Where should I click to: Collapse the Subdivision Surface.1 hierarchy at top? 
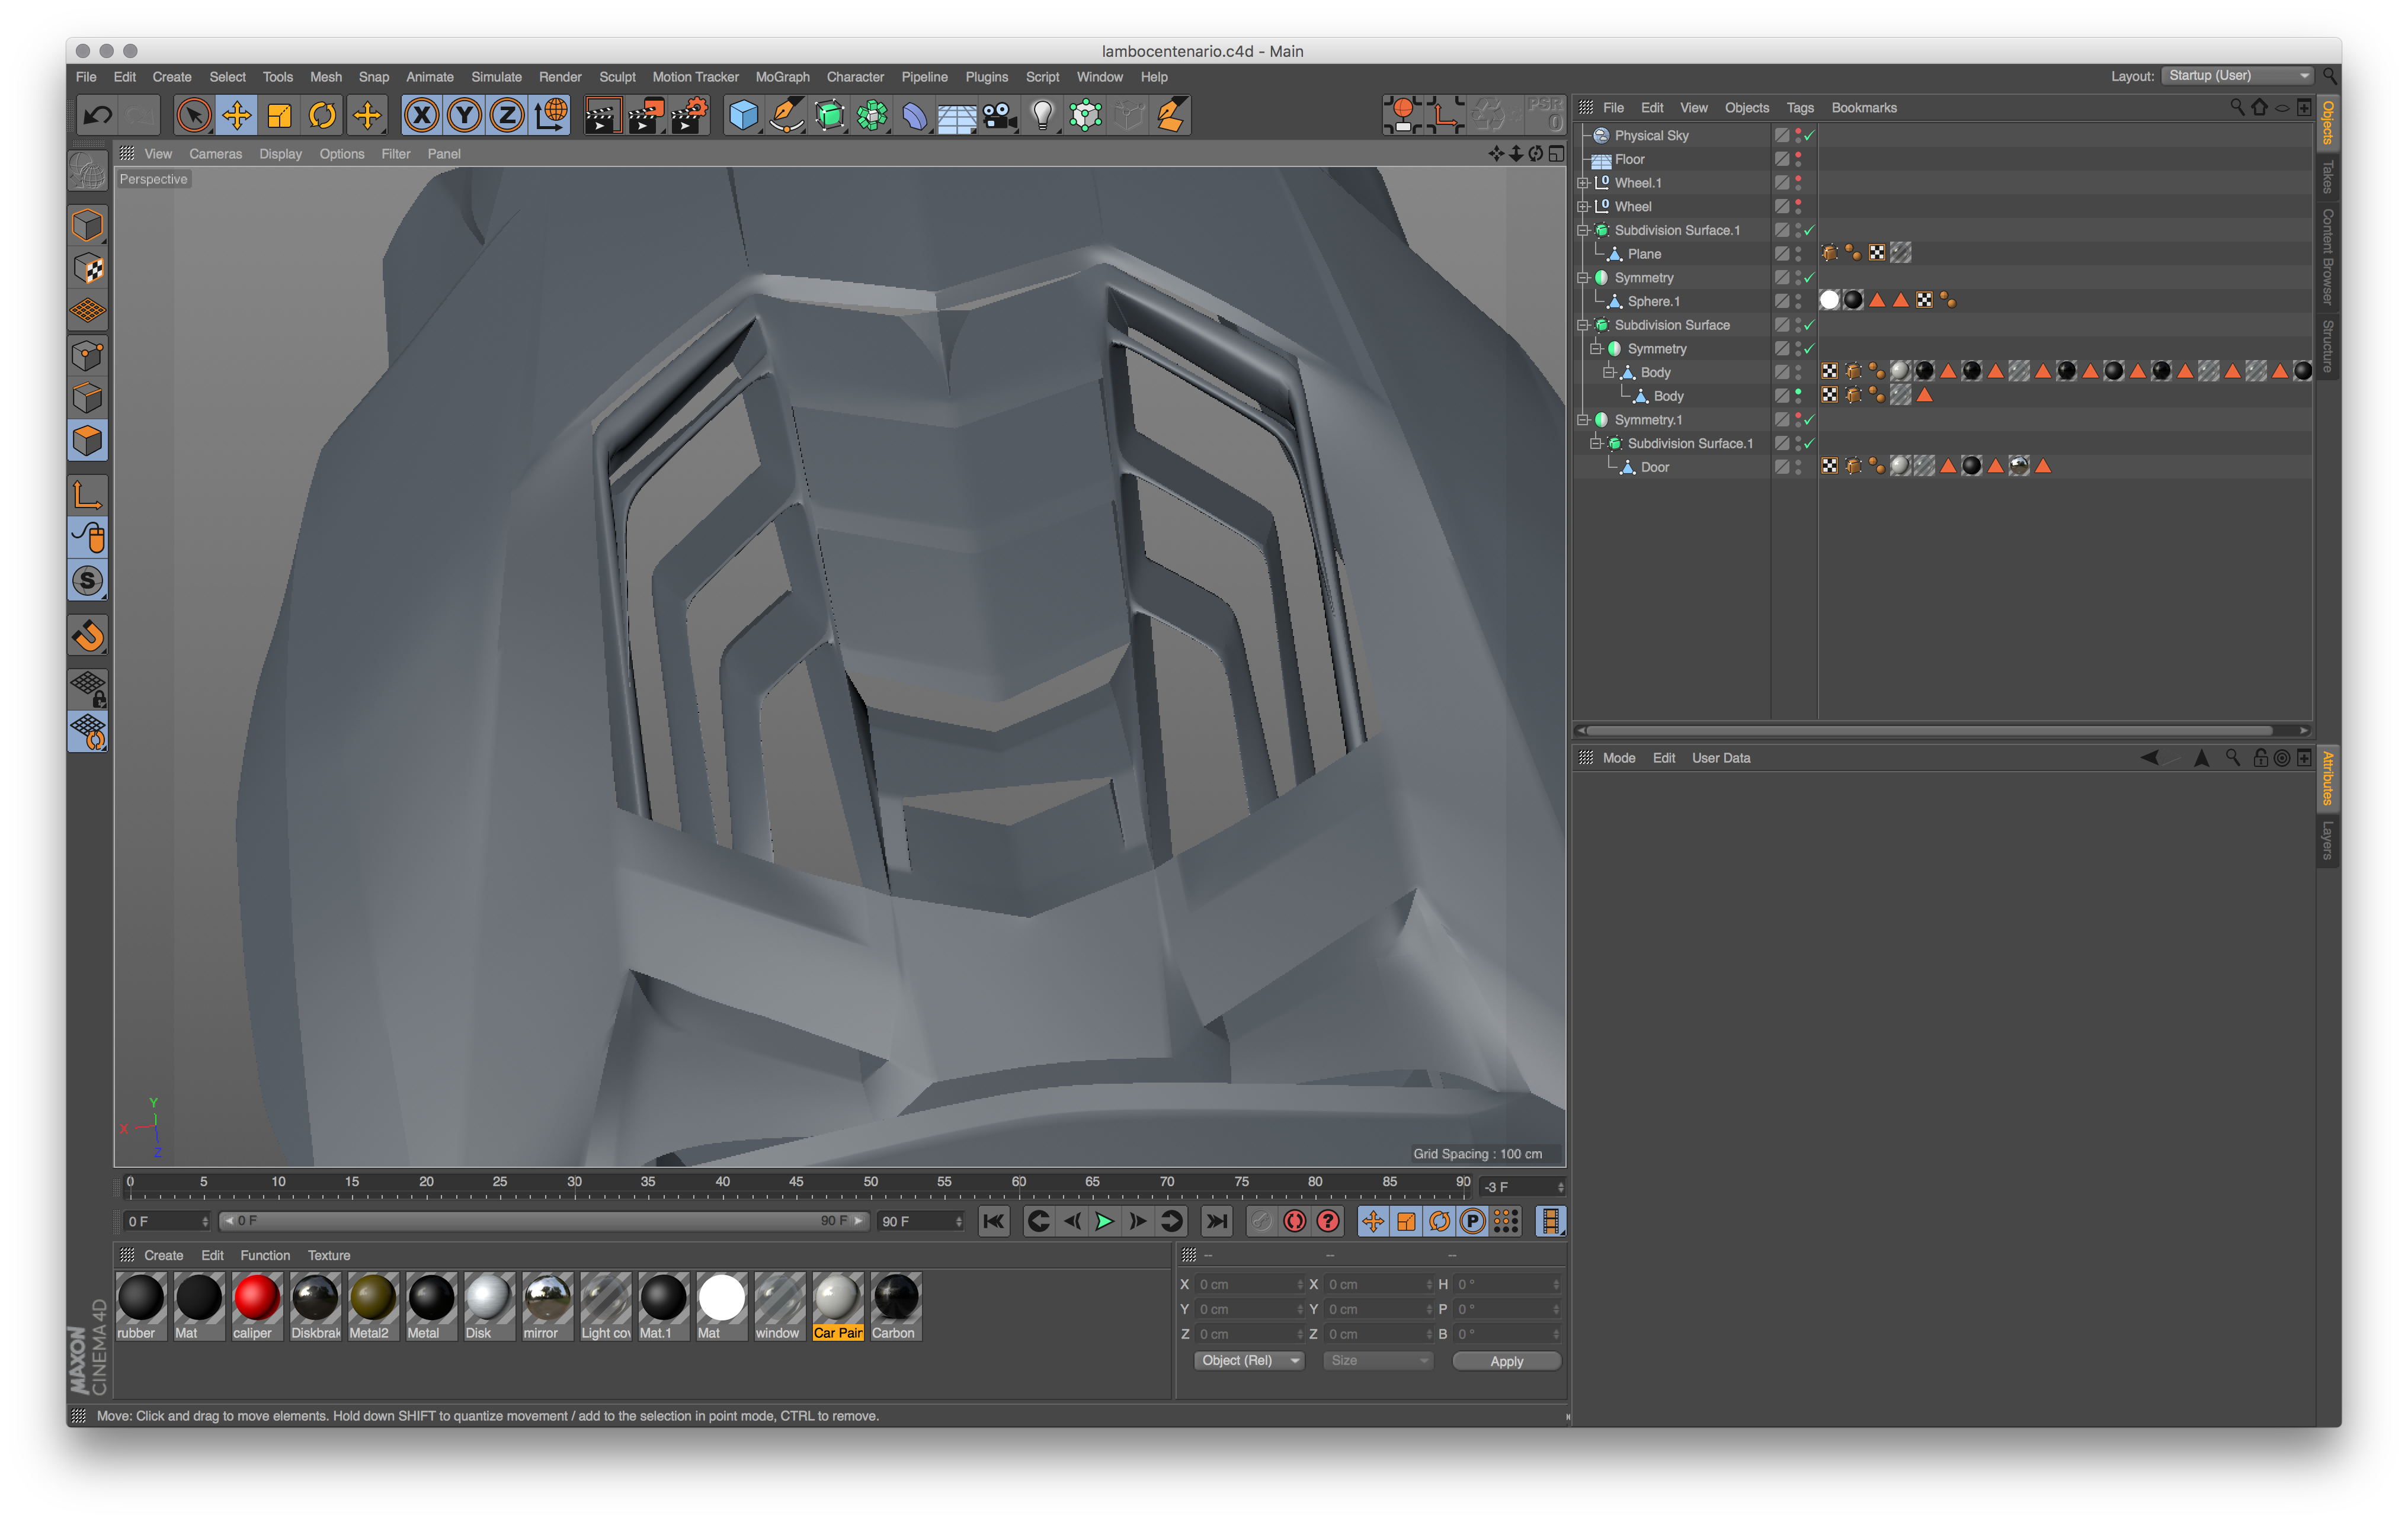click(x=1582, y=231)
